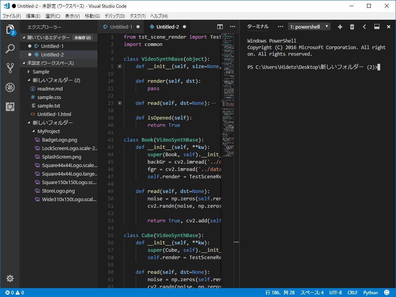Open SplashScreen.png file
Screen dimensions: 396x297
[x=59, y=157]
